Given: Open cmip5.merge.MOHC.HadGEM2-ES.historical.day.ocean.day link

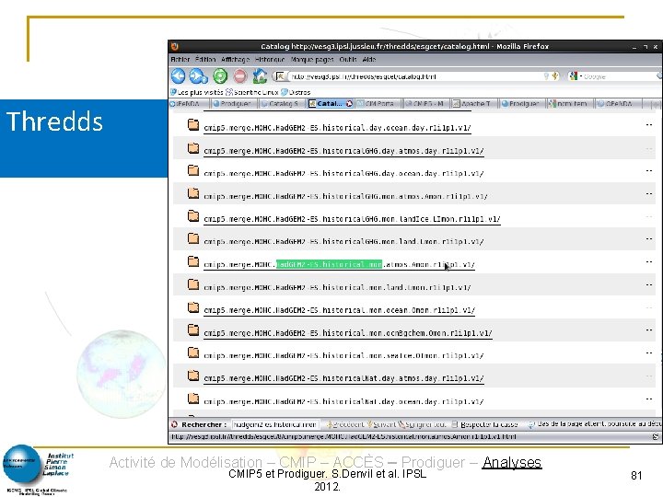Looking at the screenshot, I should (337, 128).
